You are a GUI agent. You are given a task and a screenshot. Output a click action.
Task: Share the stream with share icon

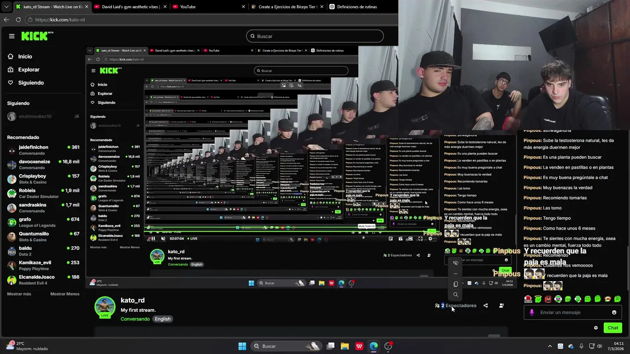coord(485,305)
